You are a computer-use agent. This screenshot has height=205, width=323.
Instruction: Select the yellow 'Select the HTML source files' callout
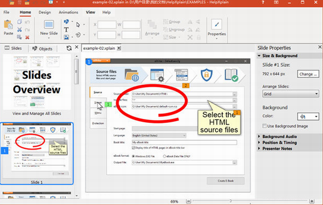(x=219, y=122)
